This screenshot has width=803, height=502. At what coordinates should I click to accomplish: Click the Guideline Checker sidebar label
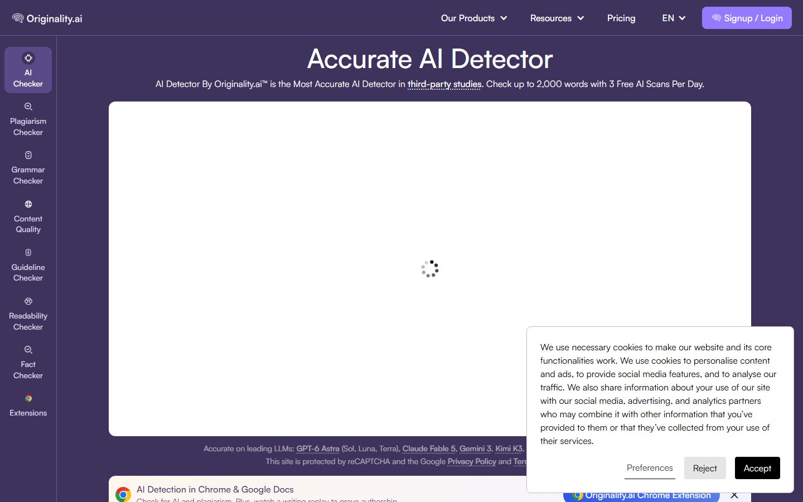28,273
